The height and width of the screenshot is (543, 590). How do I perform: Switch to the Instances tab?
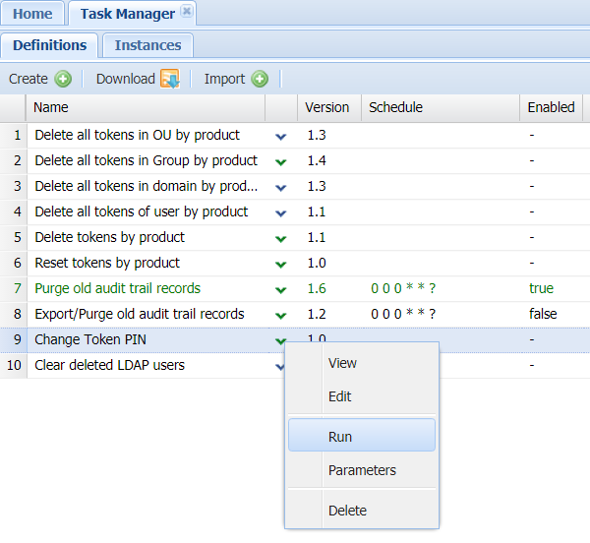pos(147,45)
